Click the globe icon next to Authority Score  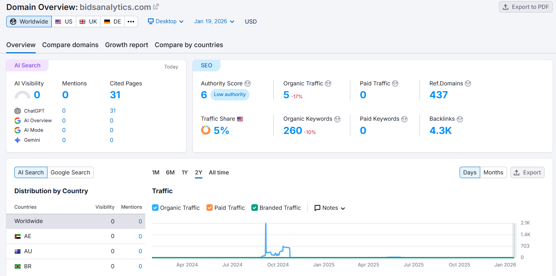coord(248,84)
